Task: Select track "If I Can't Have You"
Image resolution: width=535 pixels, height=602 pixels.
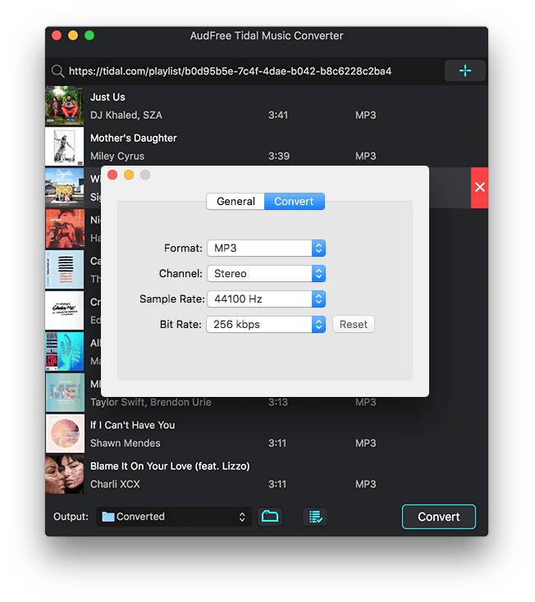Action: [x=132, y=425]
